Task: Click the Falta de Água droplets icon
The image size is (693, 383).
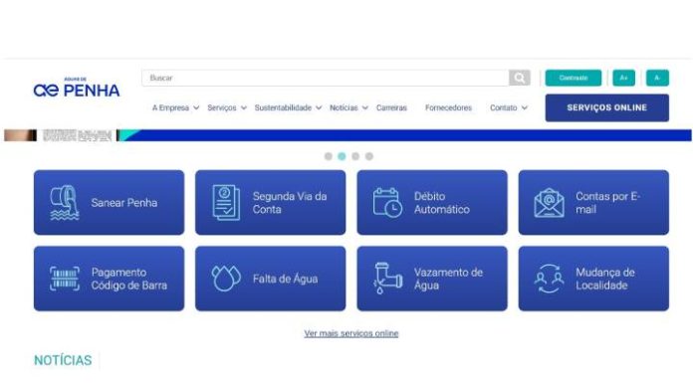Action: click(226, 279)
